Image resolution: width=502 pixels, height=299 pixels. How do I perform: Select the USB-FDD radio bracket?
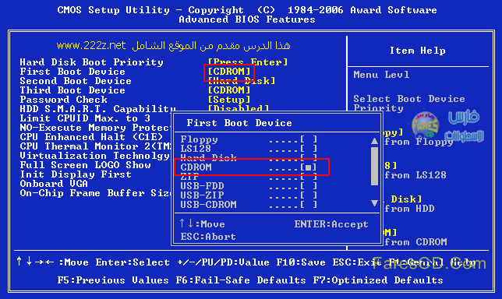309,186
